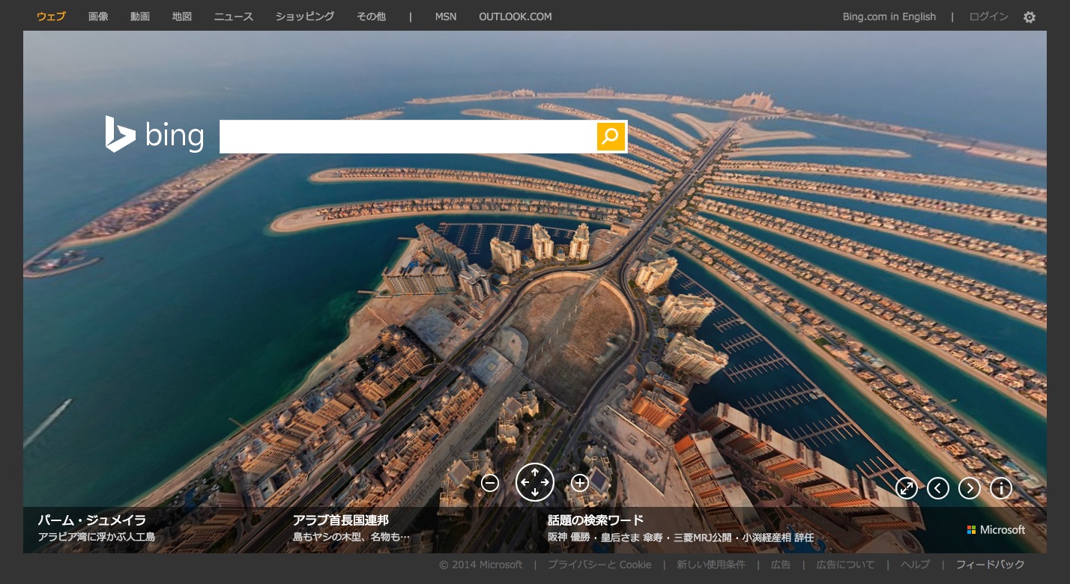Screen dimensions: 1070x584
Task: Open the settings gear in top bar
Action: (x=1030, y=17)
